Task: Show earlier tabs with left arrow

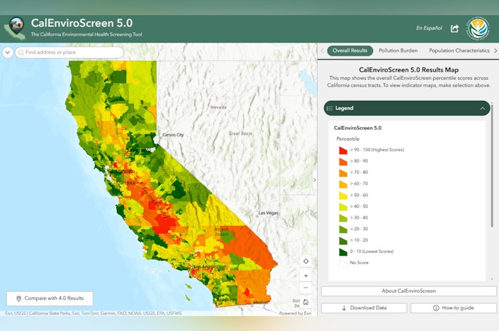Action: 322,50
